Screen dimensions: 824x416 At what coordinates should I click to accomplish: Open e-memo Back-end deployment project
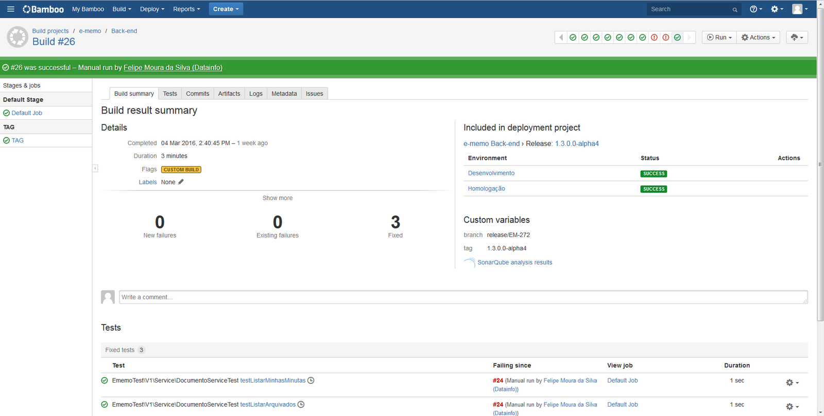(x=492, y=143)
